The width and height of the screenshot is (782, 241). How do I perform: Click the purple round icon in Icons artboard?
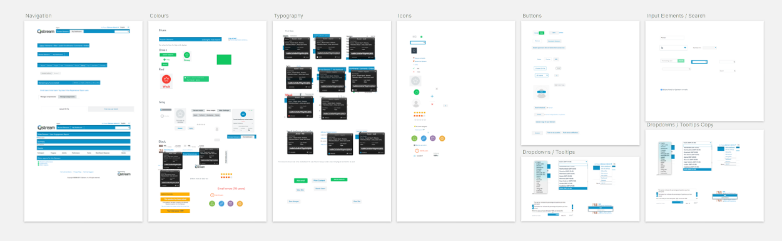point(433,138)
